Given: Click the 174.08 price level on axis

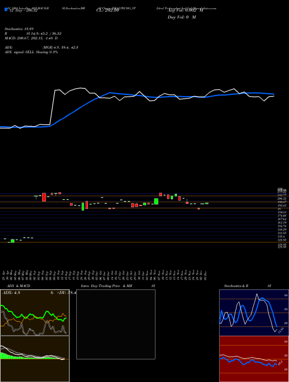Looking at the screenshot, I should tap(282, 216).
